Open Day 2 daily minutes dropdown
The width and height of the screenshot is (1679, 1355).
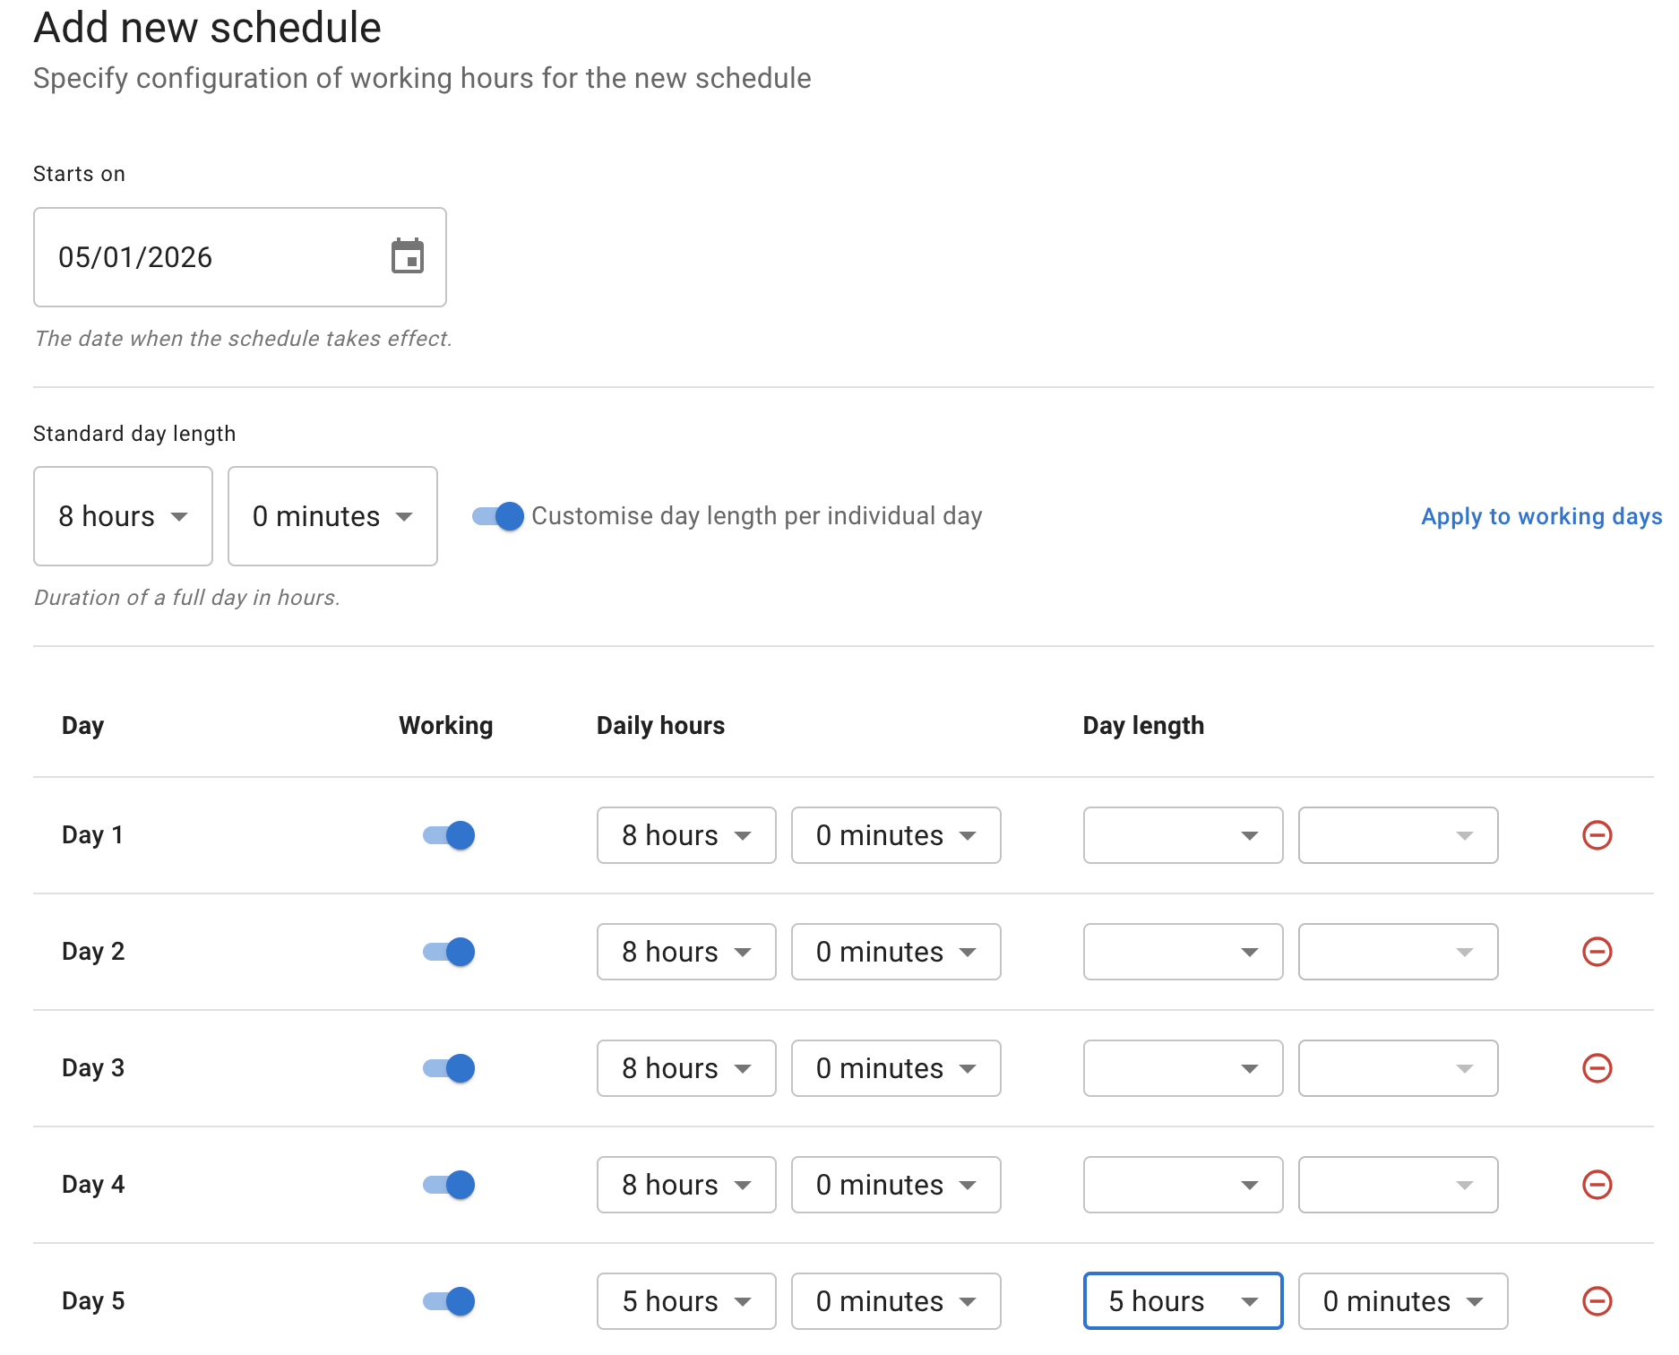[x=896, y=952]
